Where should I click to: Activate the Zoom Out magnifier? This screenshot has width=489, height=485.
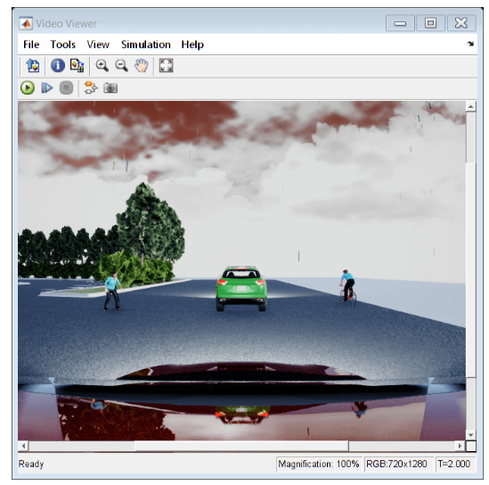tap(121, 66)
